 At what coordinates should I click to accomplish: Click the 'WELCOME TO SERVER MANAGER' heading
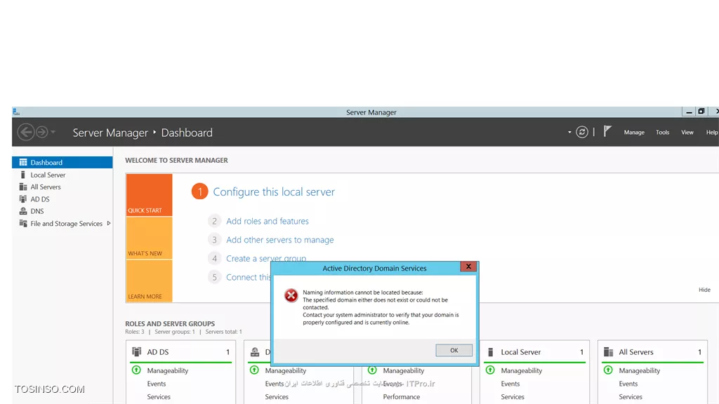(x=176, y=161)
